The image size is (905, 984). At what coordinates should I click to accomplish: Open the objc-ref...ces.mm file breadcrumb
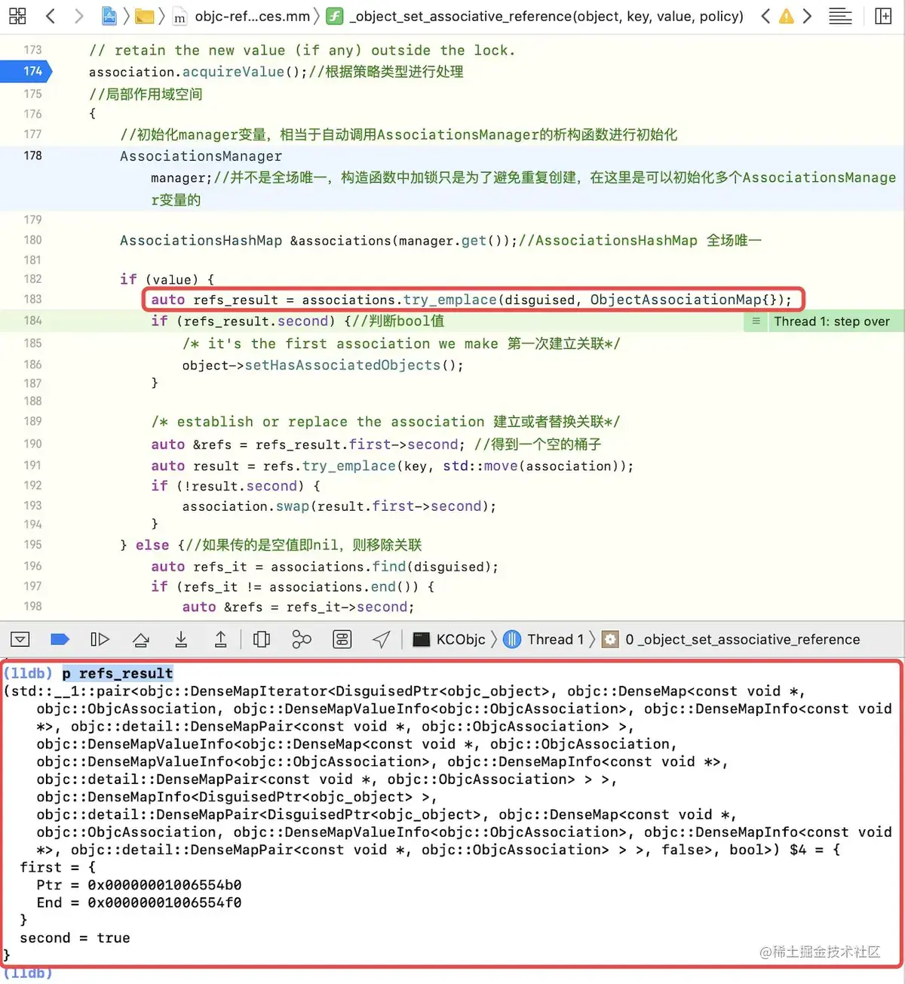[243, 16]
